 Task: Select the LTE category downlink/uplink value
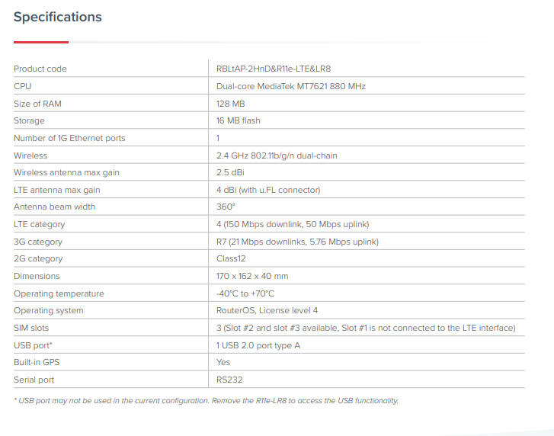coord(293,224)
